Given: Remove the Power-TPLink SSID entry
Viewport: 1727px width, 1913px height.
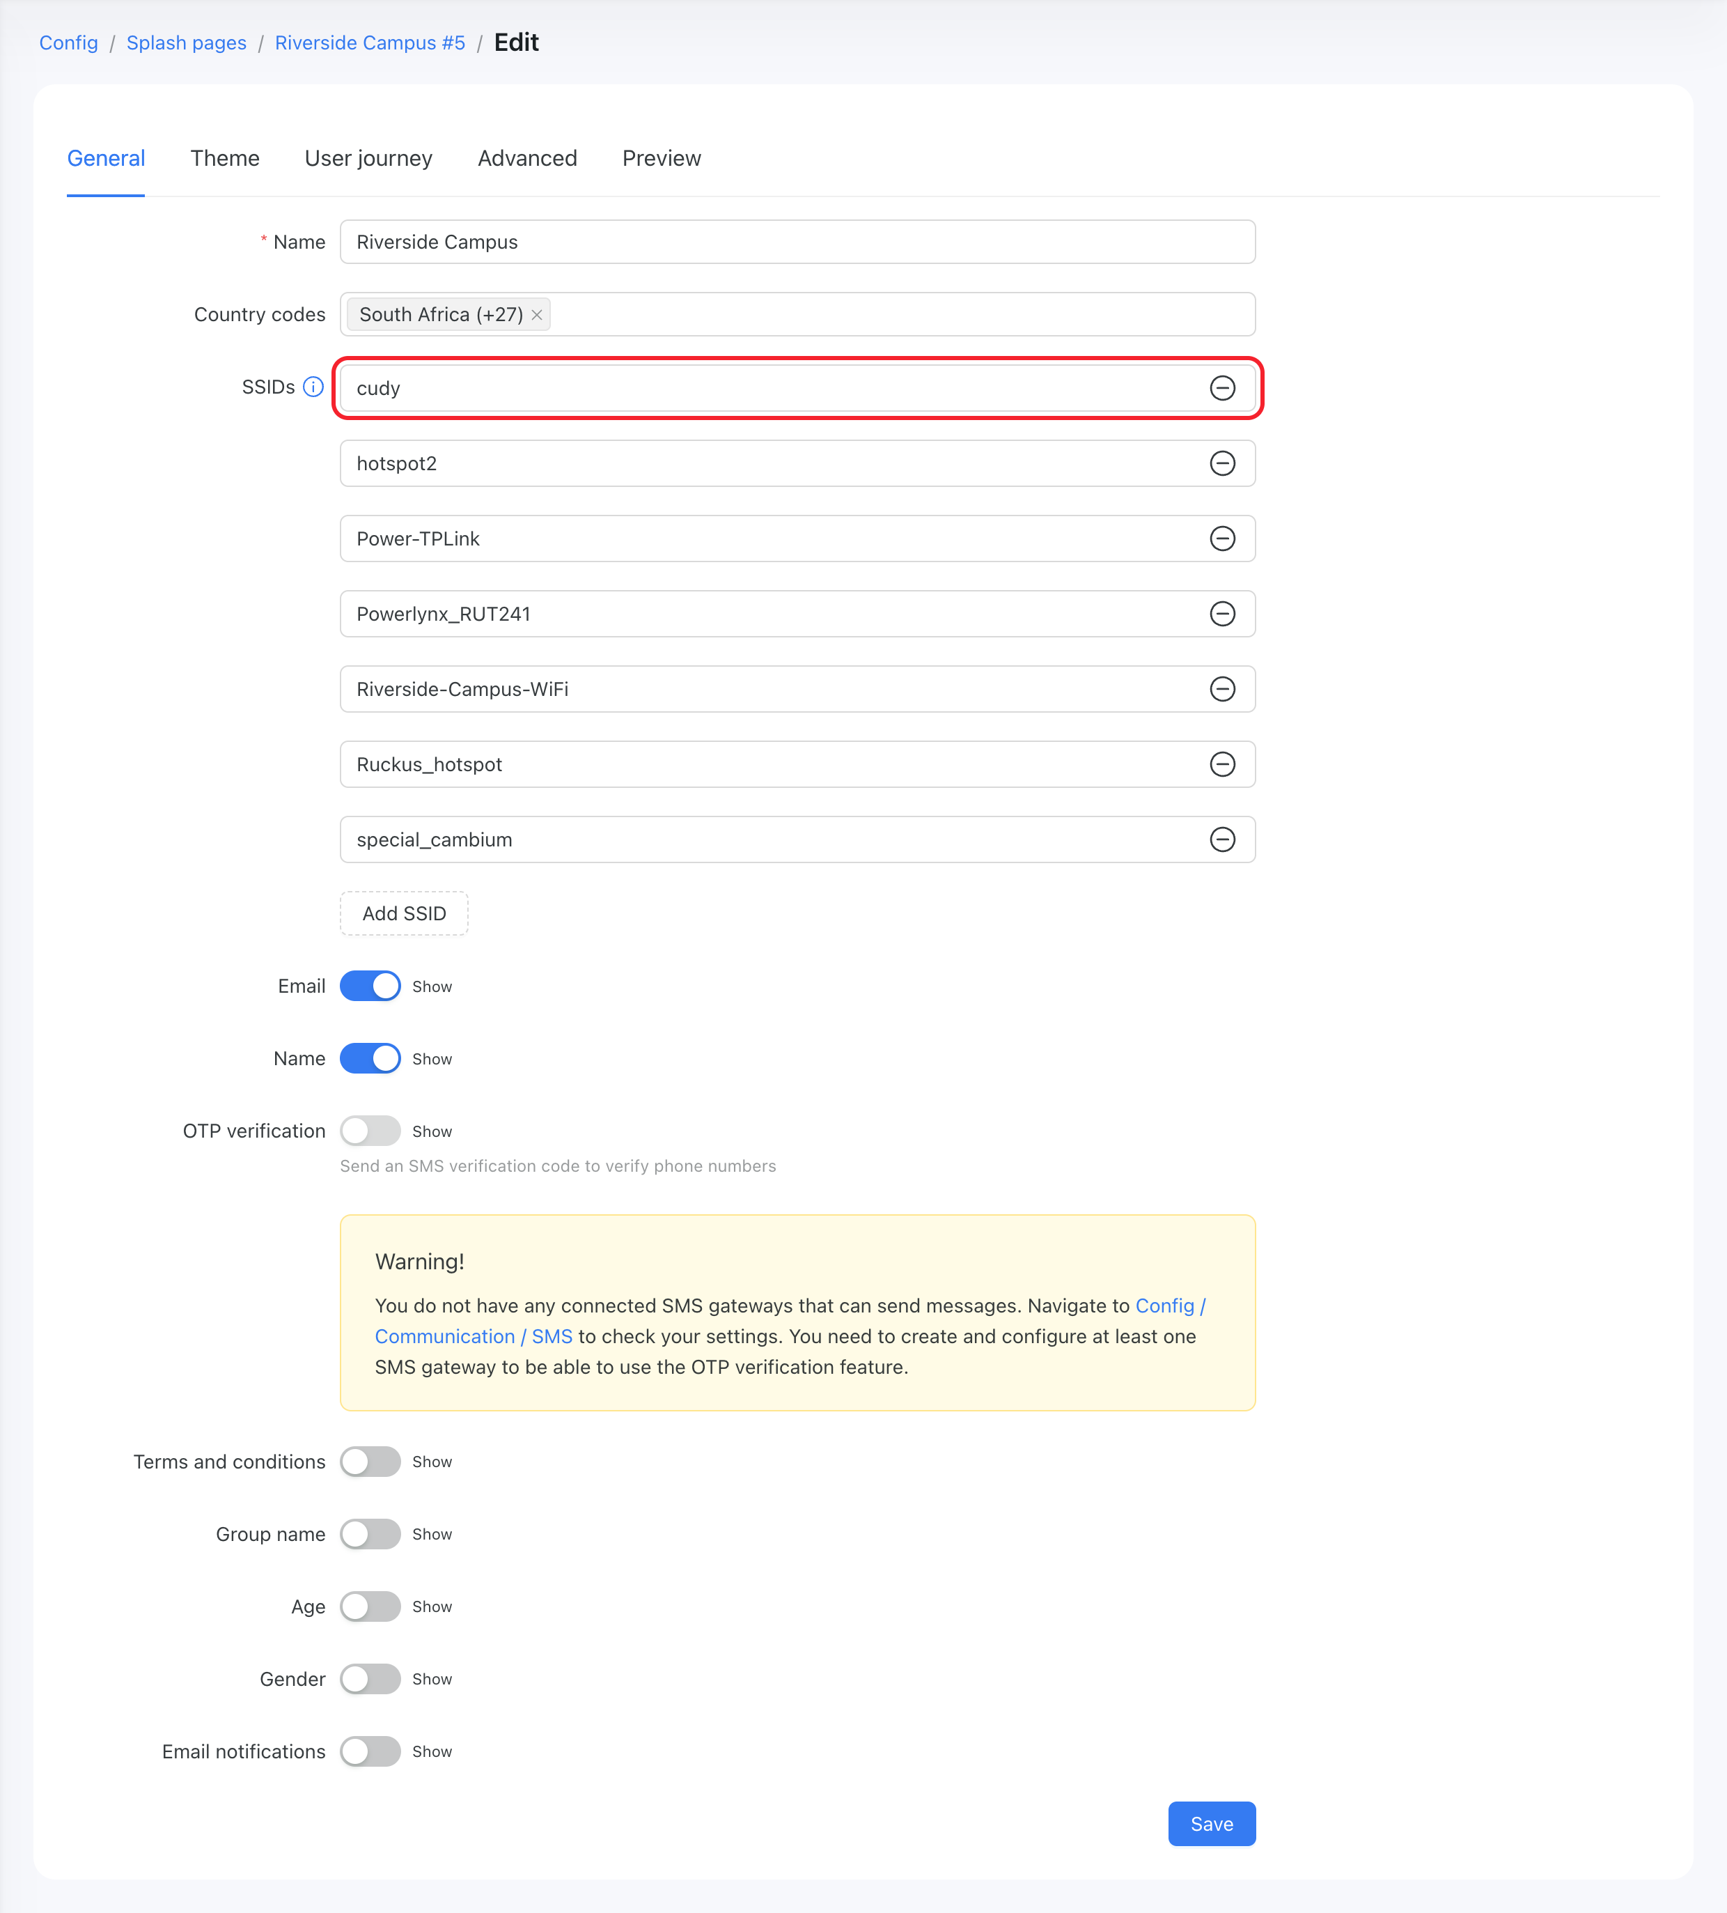Looking at the screenshot, I should point(1222,539).
